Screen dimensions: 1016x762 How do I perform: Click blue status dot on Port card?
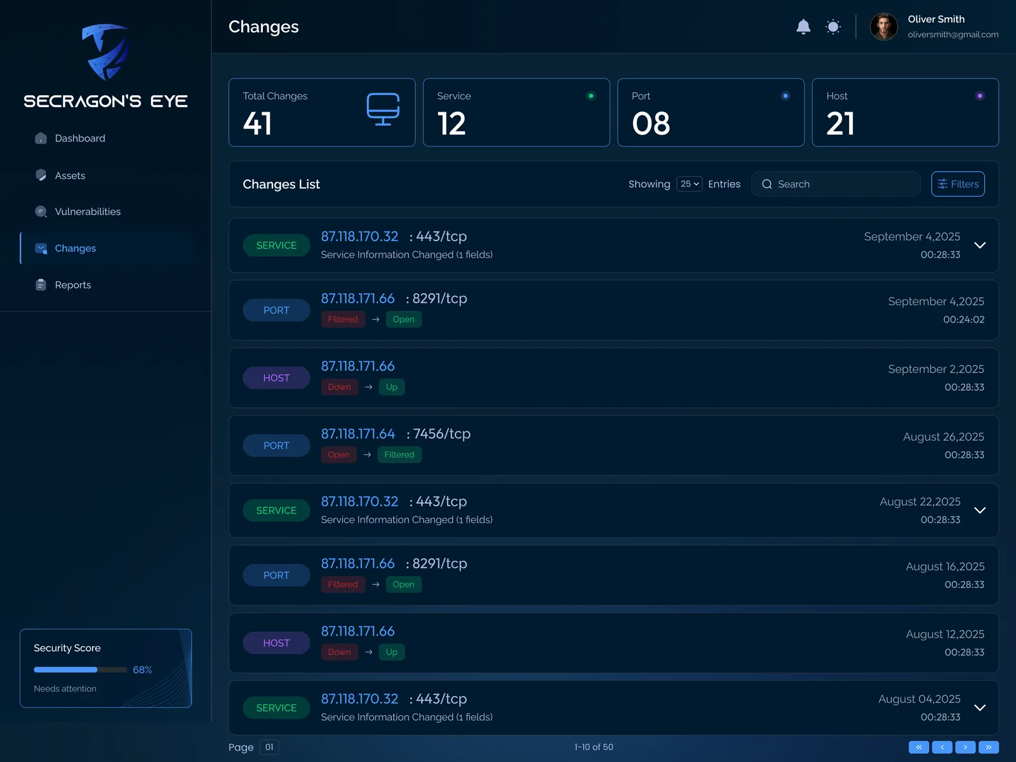pyautogui.click(x=785, y=96)
